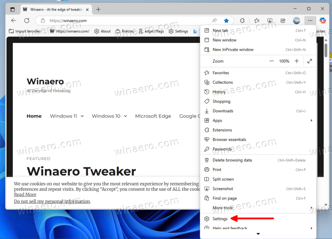The height and width of the screenshot is (239, 332).
Task: Choose Screenshot in the menu
Action: pyautogui.click(x=258, y=189)
